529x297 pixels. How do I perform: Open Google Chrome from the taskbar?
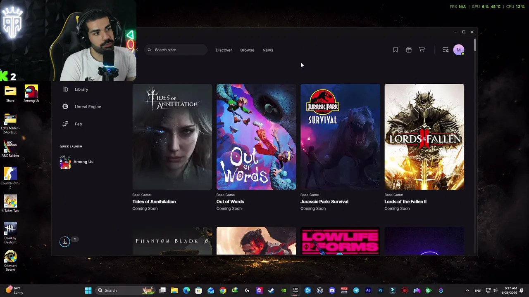[x=223, y=290]
